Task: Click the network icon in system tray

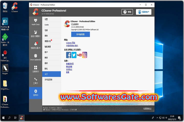Action: point(160,118)
